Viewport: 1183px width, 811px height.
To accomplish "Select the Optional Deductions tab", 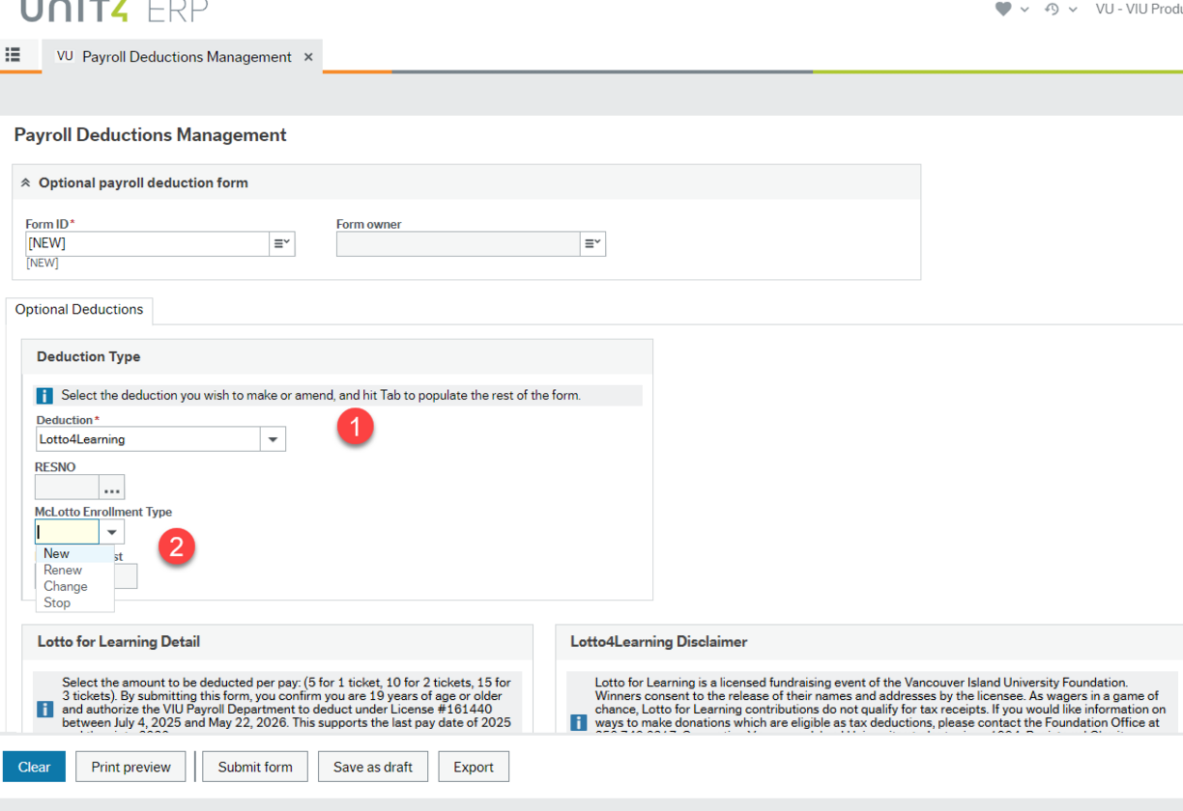I will tap(79, 310).
